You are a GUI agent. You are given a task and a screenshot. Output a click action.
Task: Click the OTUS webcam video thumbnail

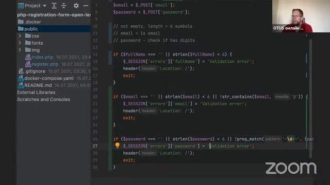coord(301,16)
